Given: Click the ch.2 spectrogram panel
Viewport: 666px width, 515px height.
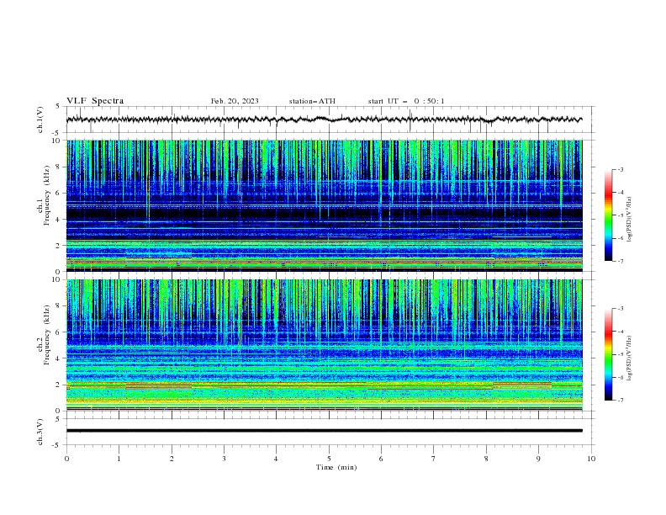Looking at the screenshot, I should pyautogui.click(x=324, y=345).
